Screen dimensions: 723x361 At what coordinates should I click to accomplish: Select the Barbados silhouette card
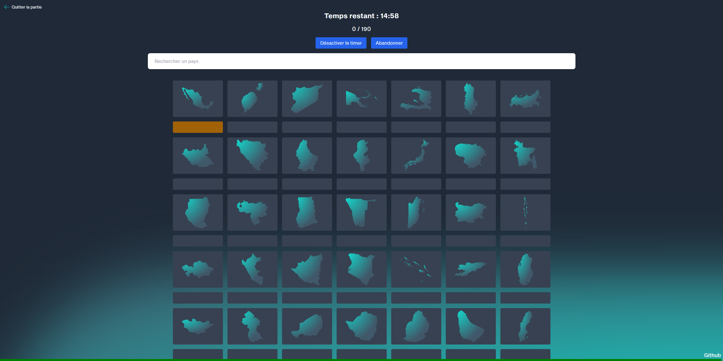pos(471,326)
